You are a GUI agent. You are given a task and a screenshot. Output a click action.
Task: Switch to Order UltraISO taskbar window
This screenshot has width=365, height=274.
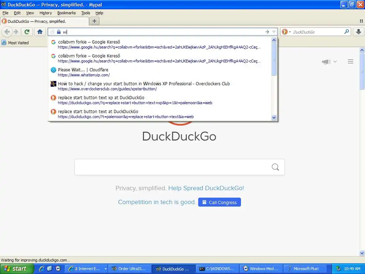130,269
